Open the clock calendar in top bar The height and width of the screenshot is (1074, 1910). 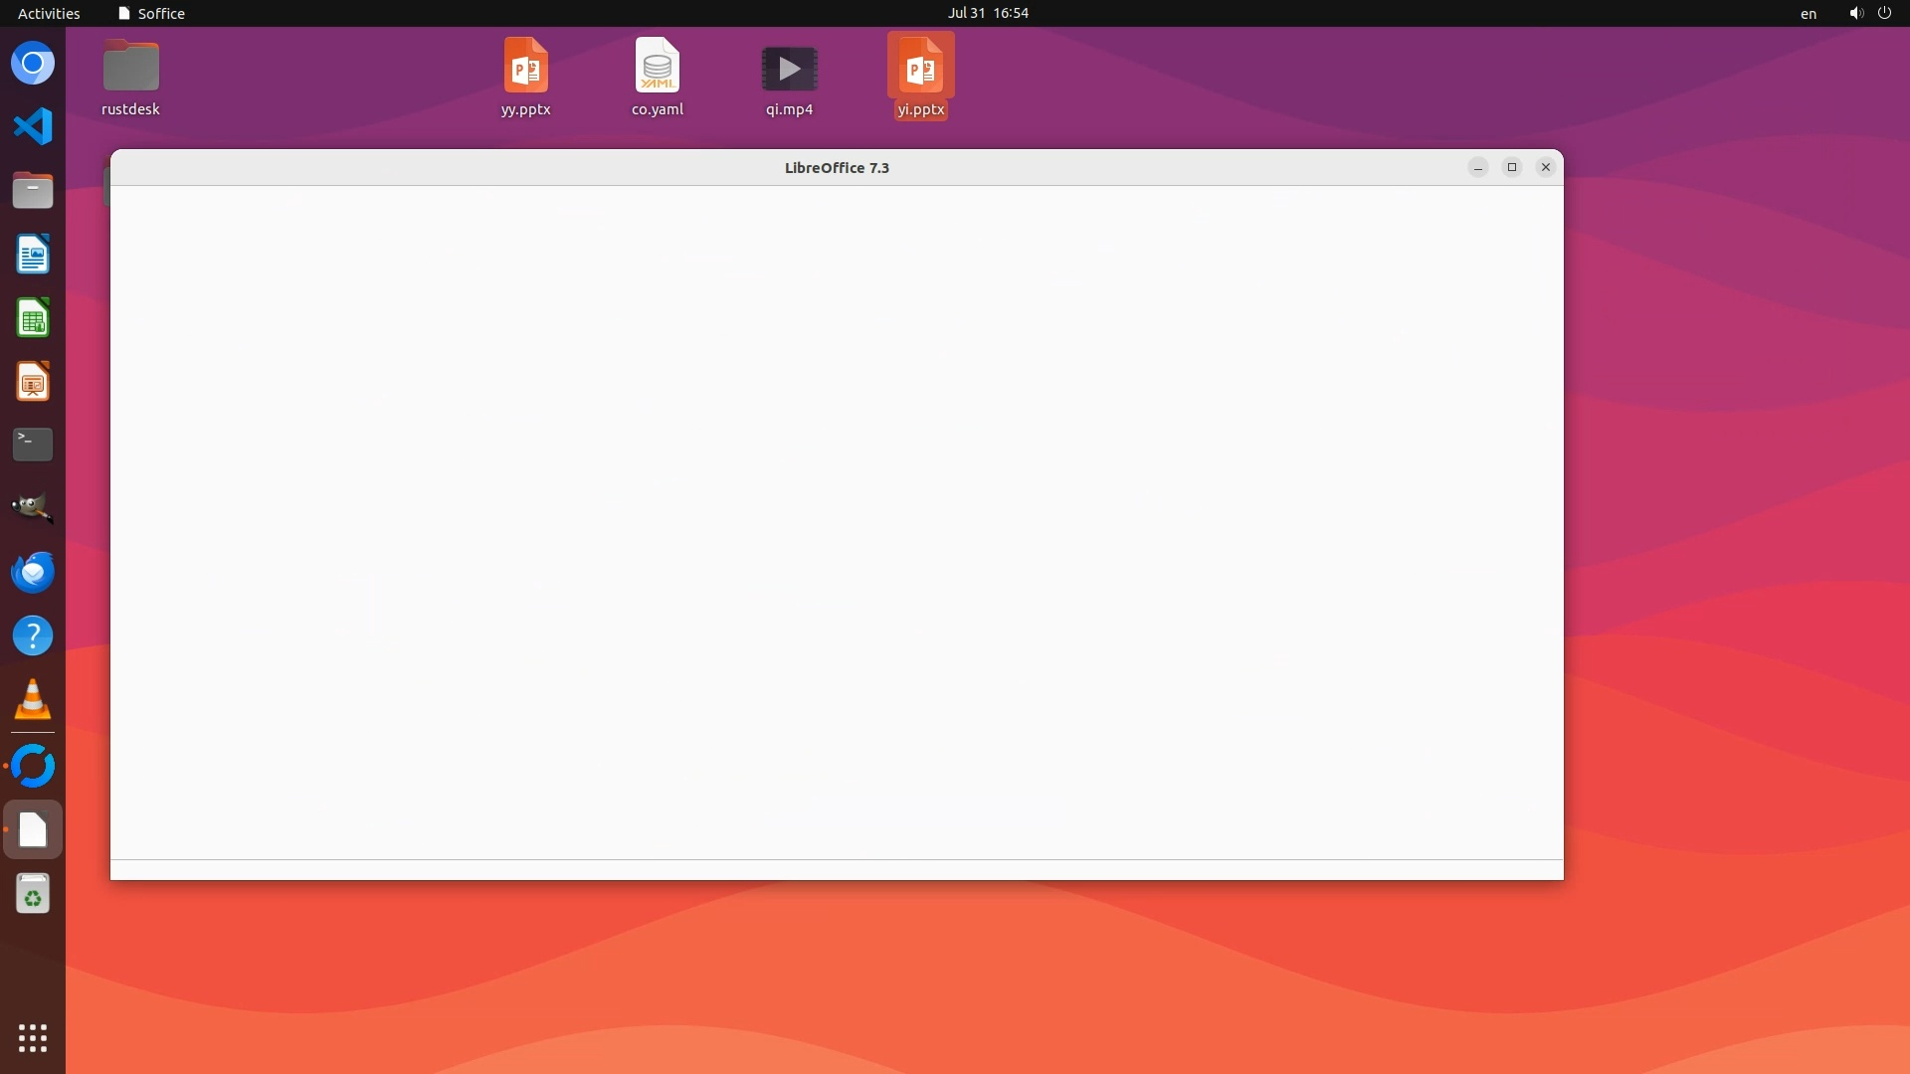coord(987,13)
